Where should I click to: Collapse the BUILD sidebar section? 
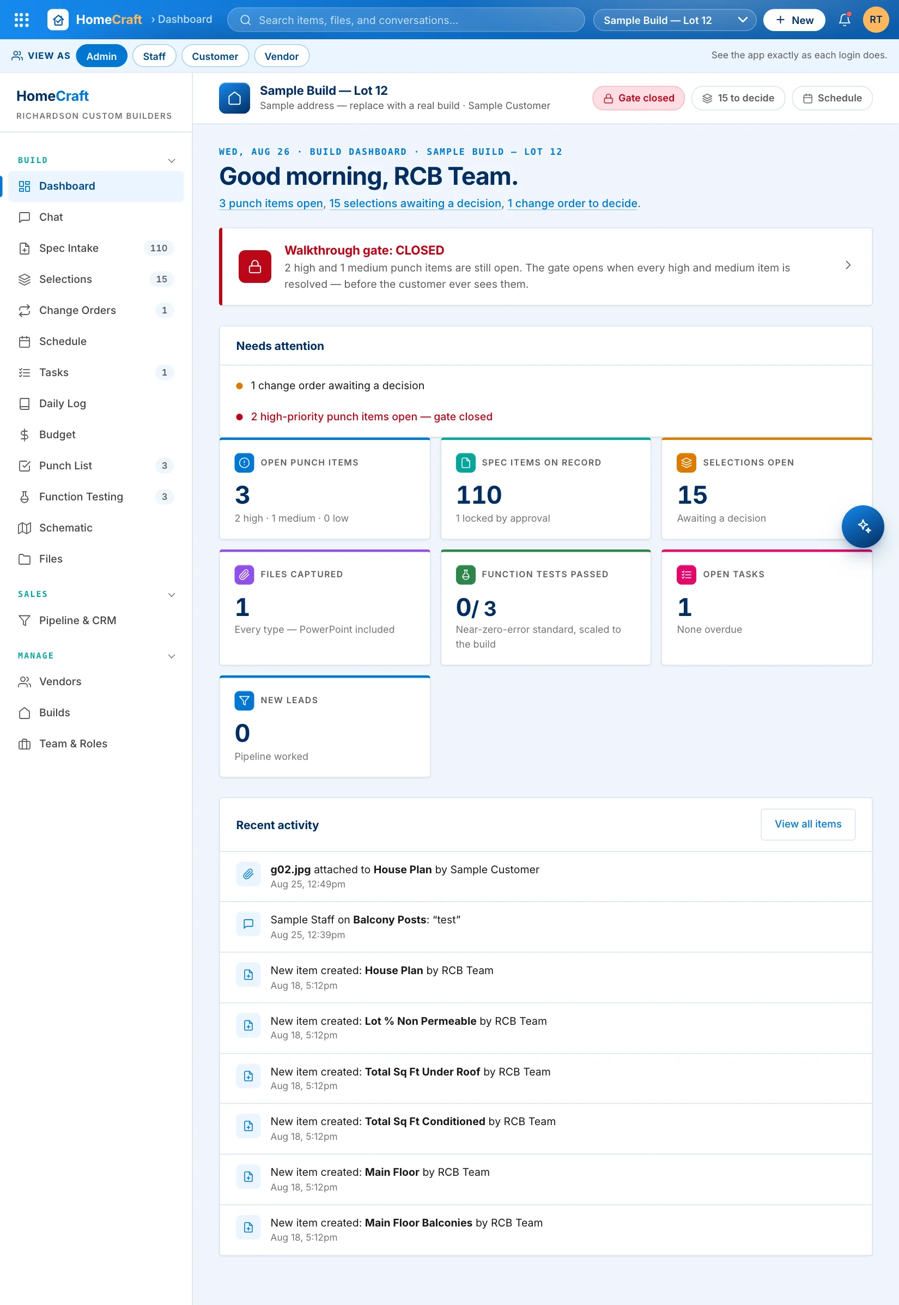[172, 161]
